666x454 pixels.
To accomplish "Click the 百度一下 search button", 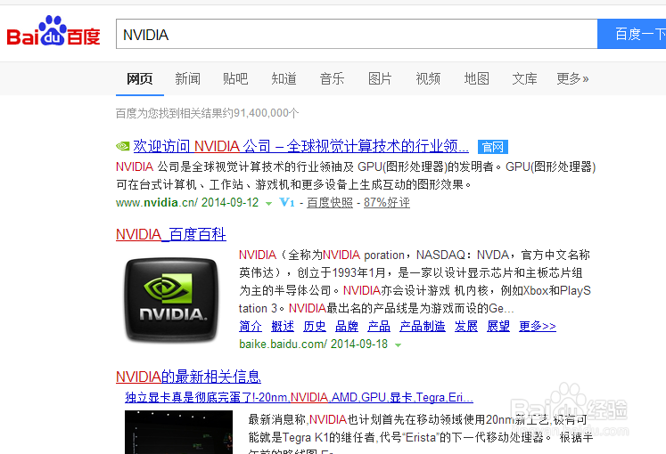I will pos(631,34).
